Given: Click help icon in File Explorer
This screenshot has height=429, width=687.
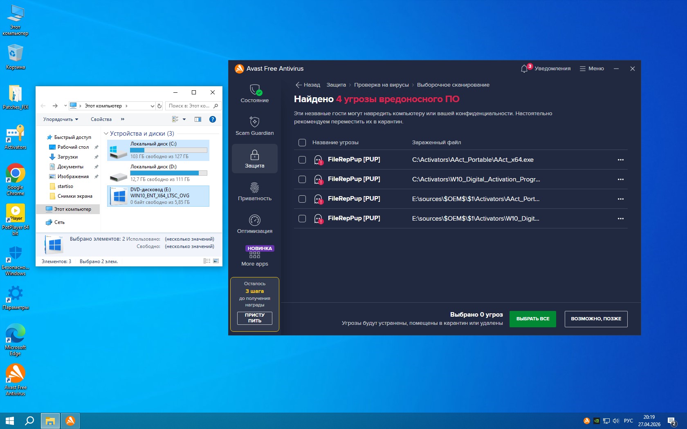Looking at the screenshot, I should [212, 119].
